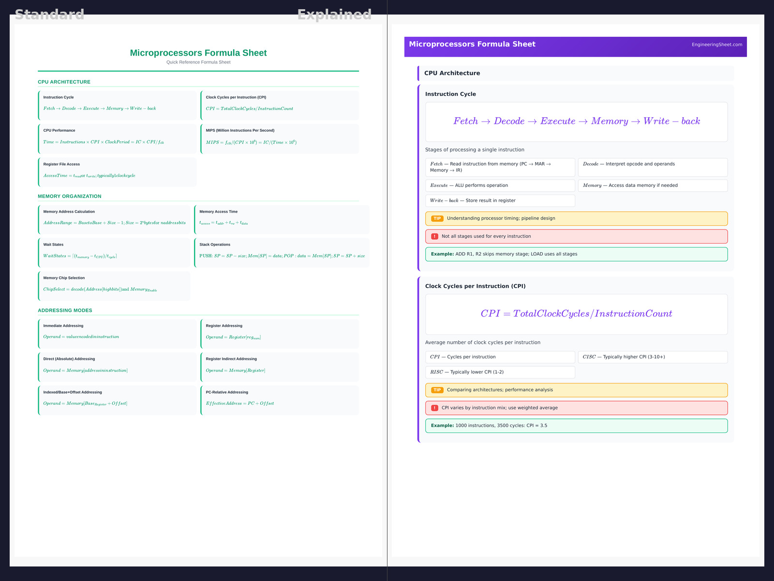The height and width of the screenshot is (581, 774).
Task: Click the TIP badge for 'Comparing architectures'
Action: click(x=437, y=390)
